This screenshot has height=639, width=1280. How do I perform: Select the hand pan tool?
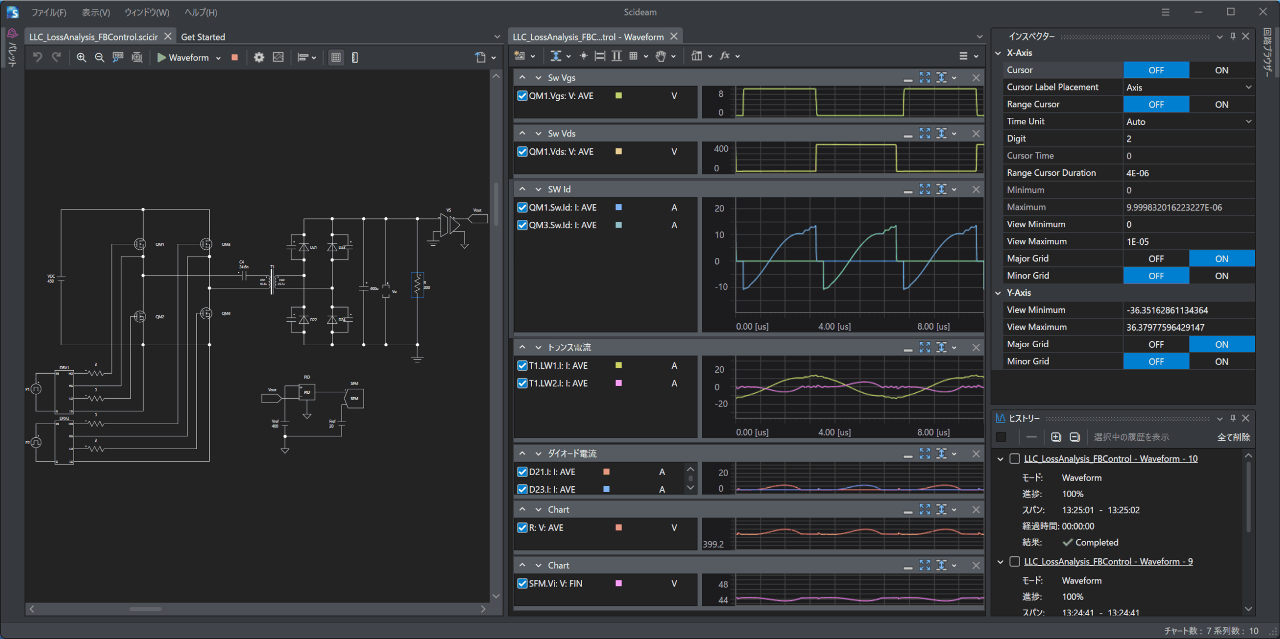(660, 56)
